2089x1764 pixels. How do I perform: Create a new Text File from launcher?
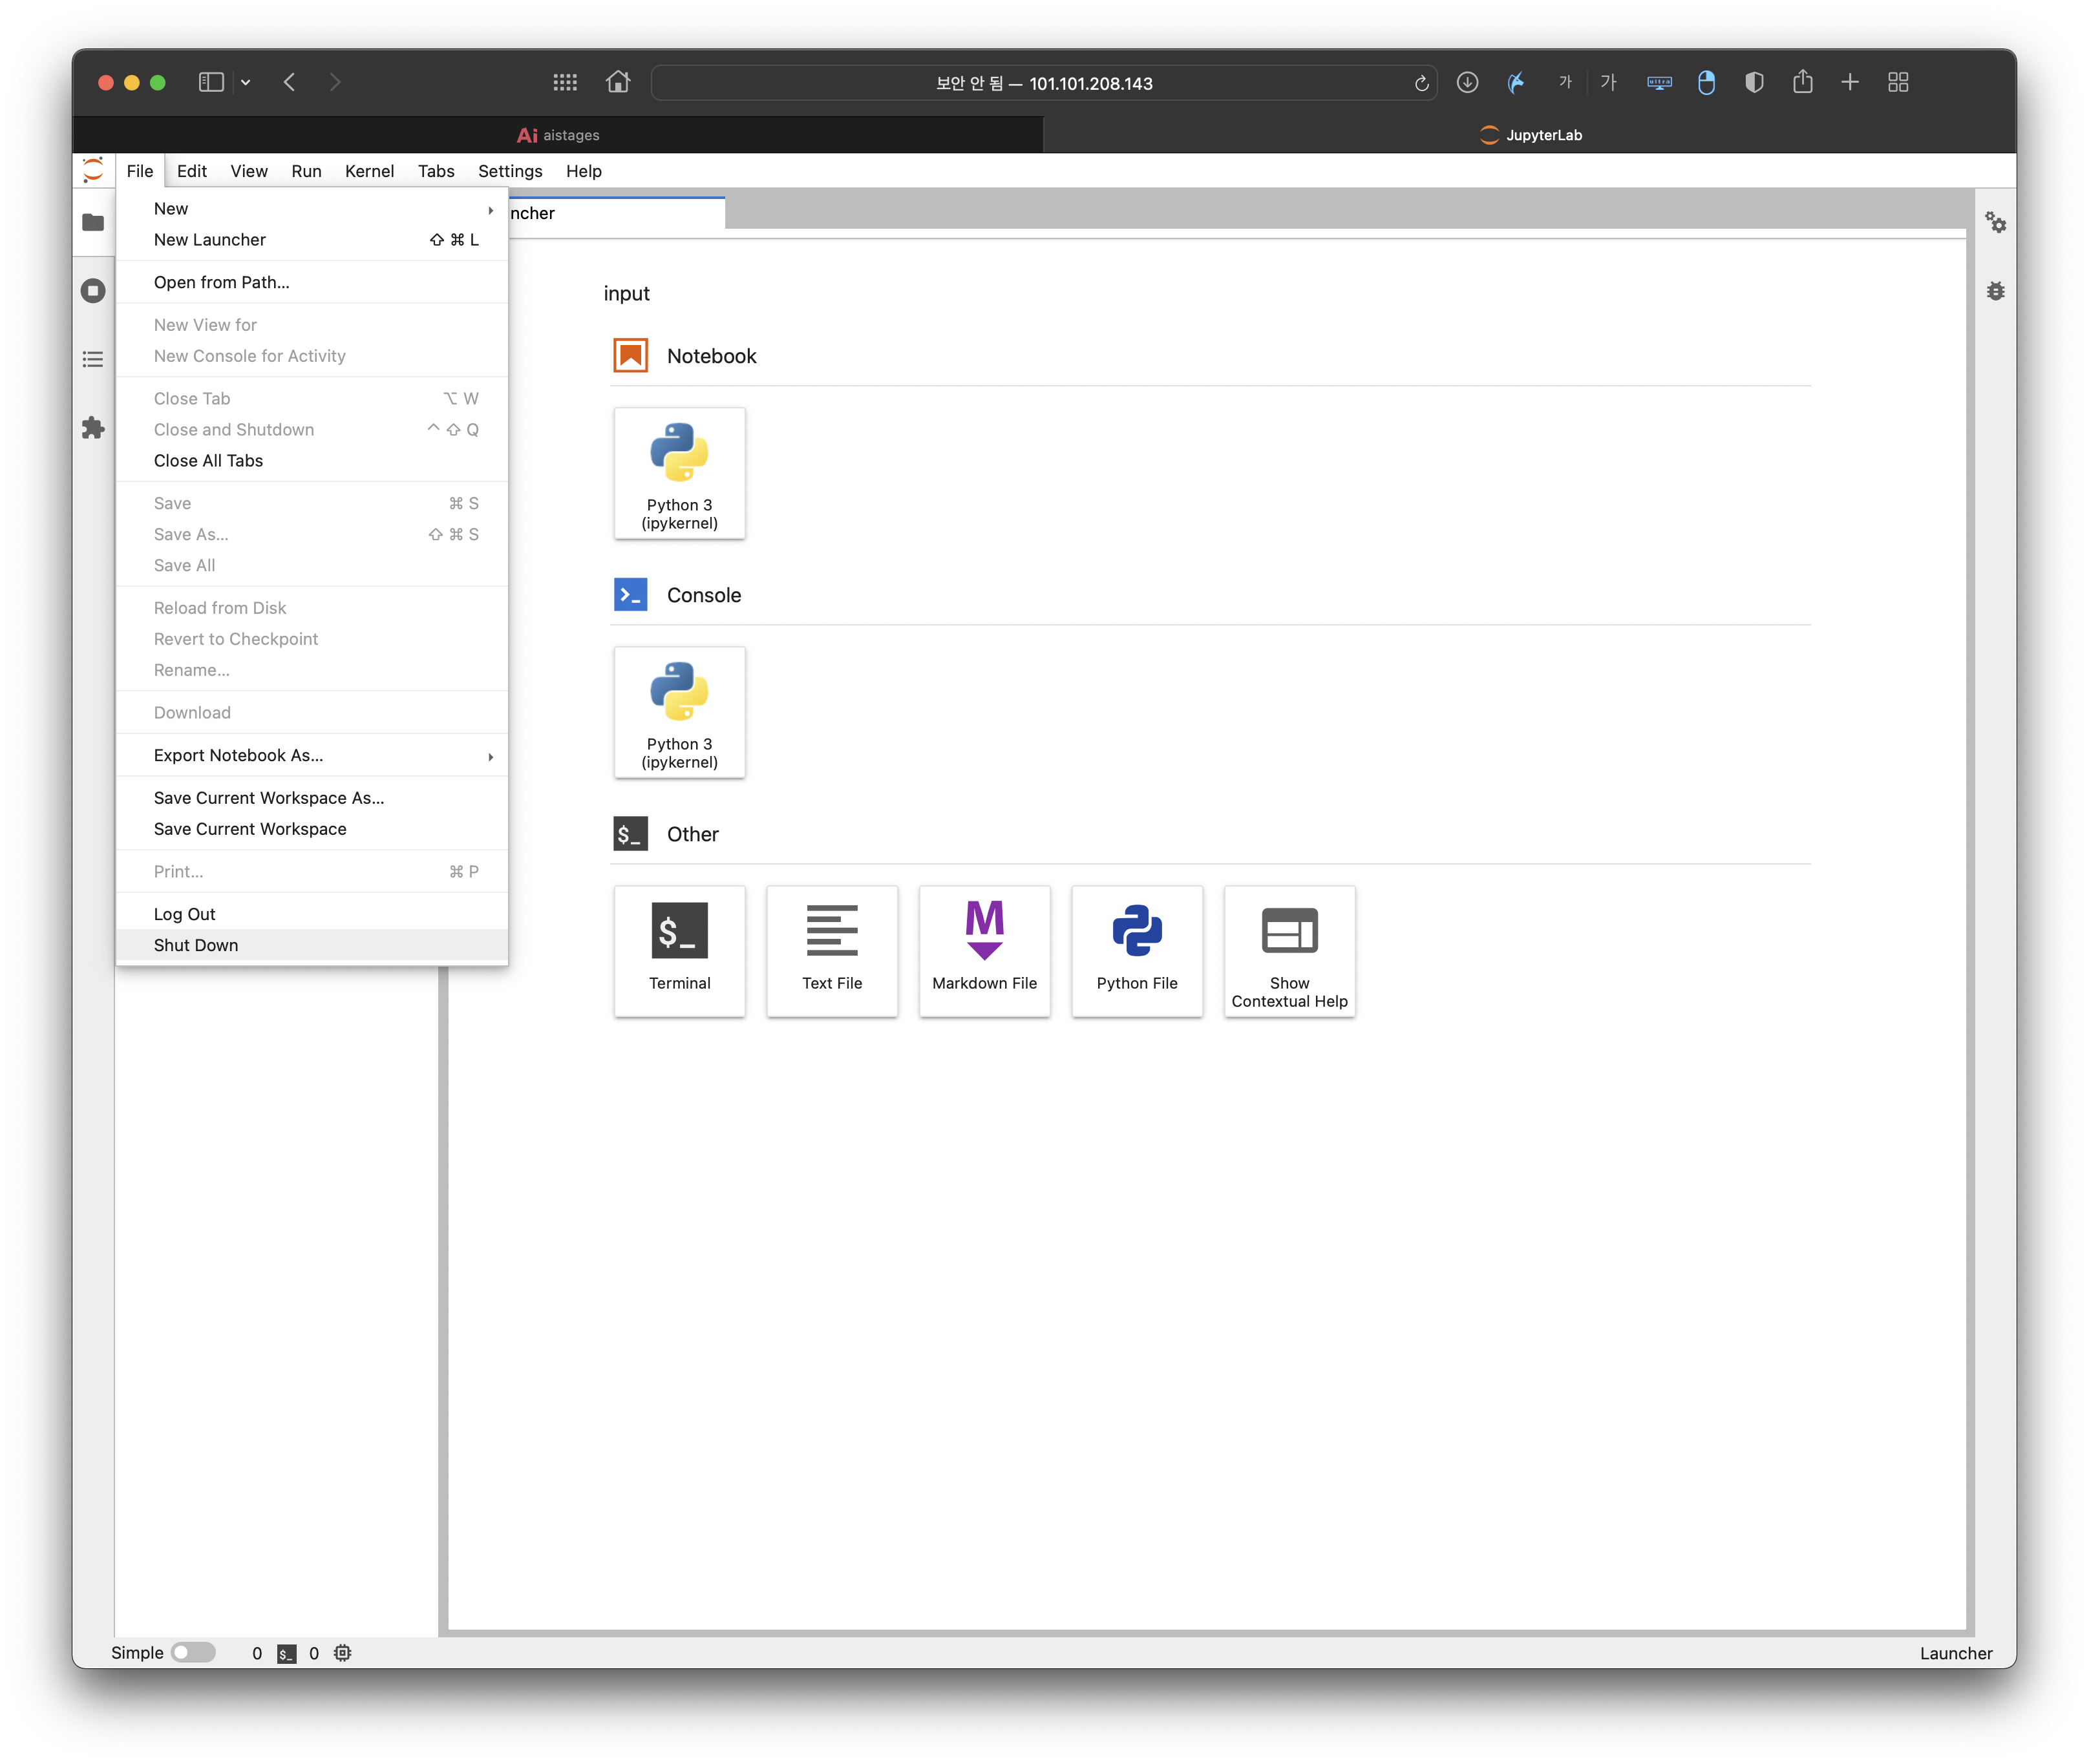831,951
